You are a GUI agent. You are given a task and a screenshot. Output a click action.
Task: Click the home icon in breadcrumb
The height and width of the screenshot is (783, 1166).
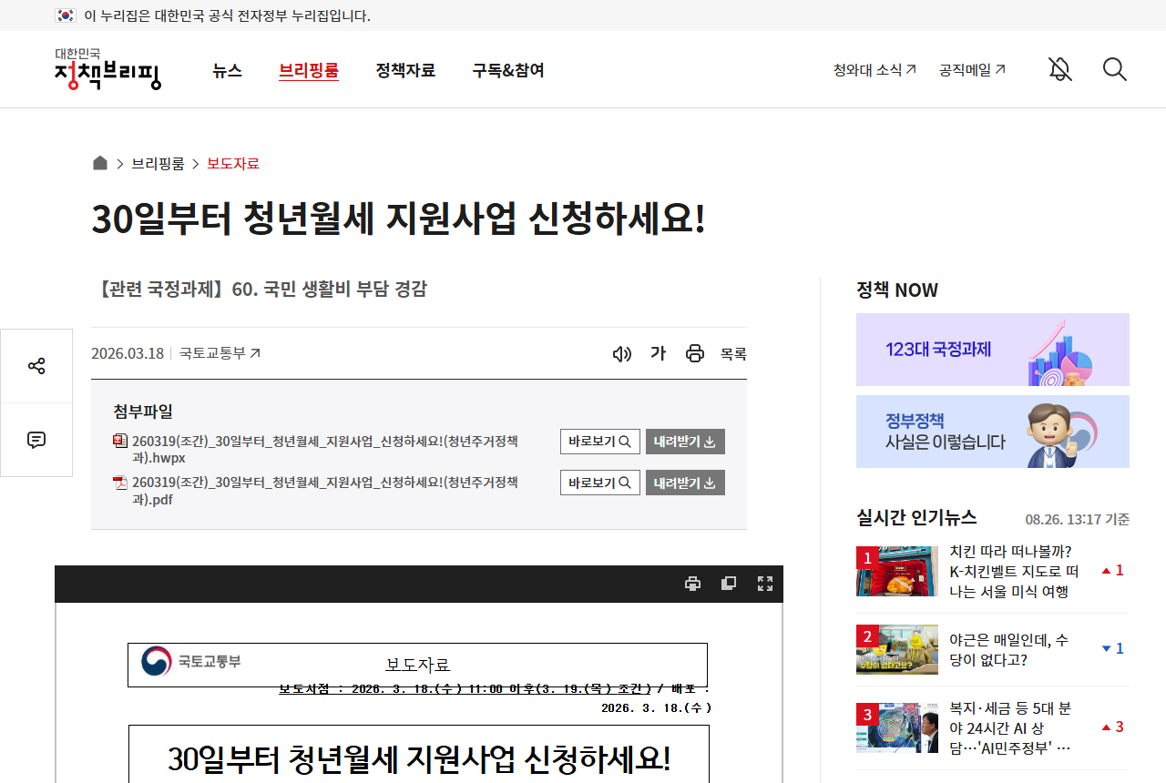click(100, 163)
